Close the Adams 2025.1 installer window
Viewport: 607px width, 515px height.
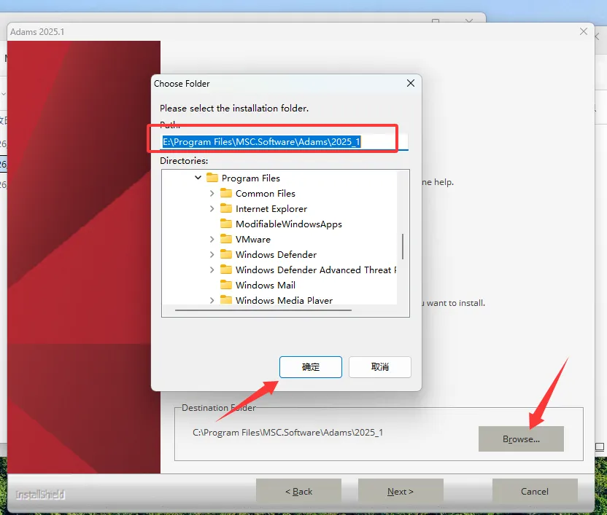pos(584,31)
